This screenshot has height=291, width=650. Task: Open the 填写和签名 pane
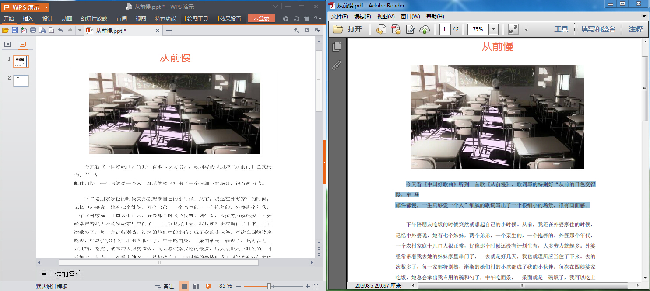click(x=598, y=29)
